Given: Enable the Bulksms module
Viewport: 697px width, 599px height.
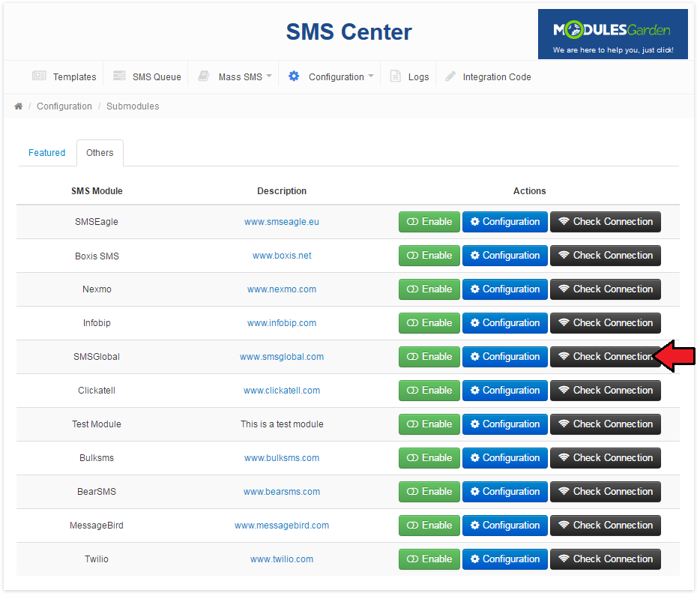Looking at the screenshot, I should click(x=429, y=458).
